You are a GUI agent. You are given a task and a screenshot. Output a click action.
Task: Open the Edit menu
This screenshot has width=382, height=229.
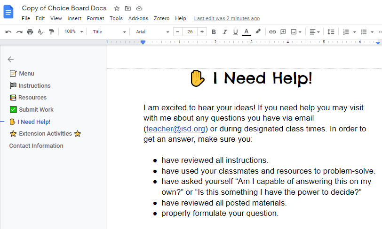(40, 18)
